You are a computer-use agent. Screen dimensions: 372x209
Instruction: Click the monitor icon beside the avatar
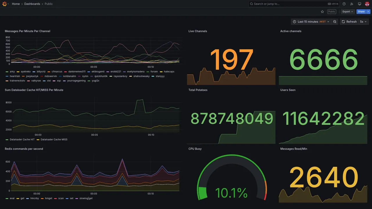360,4
